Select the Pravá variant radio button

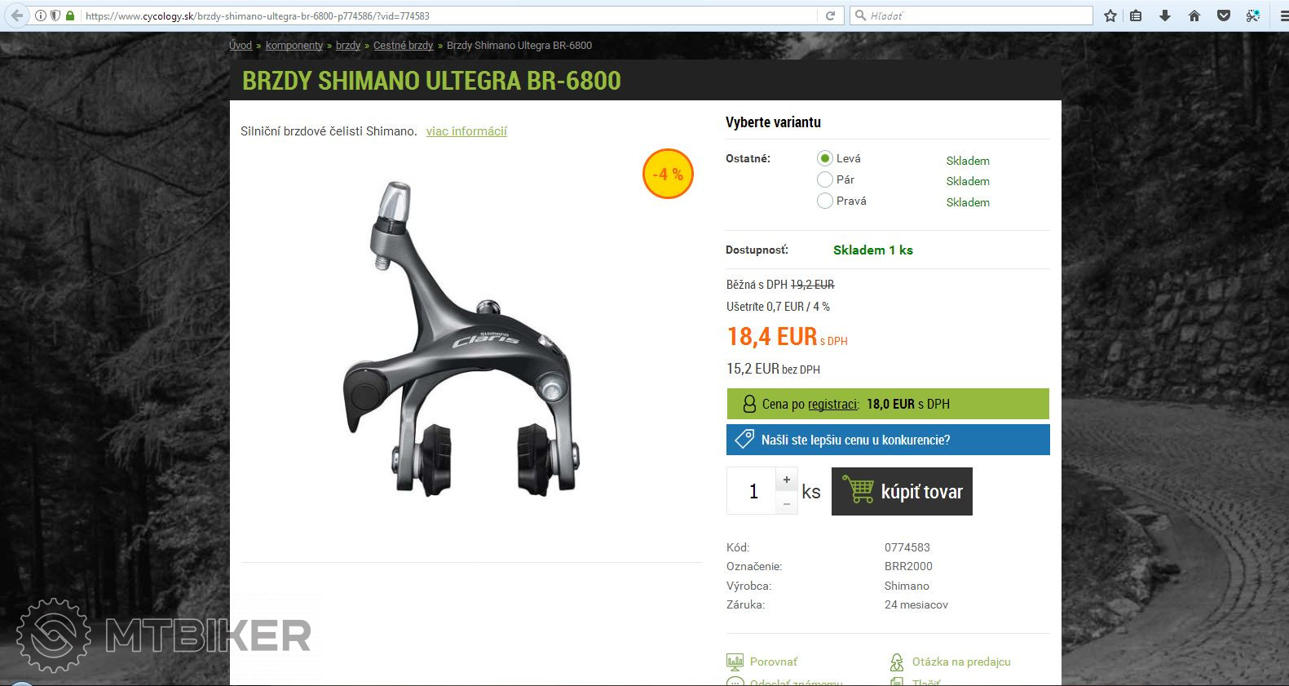[825, 201]
